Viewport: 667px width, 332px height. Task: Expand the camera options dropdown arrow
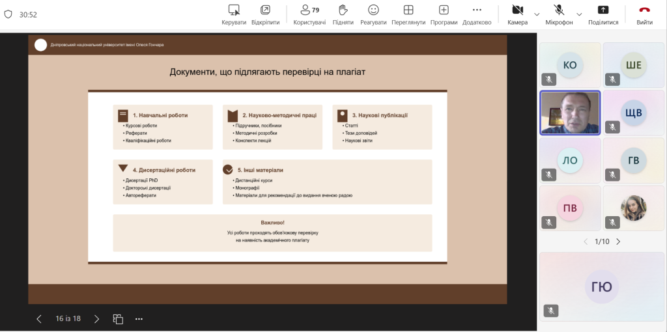point(537,14)
